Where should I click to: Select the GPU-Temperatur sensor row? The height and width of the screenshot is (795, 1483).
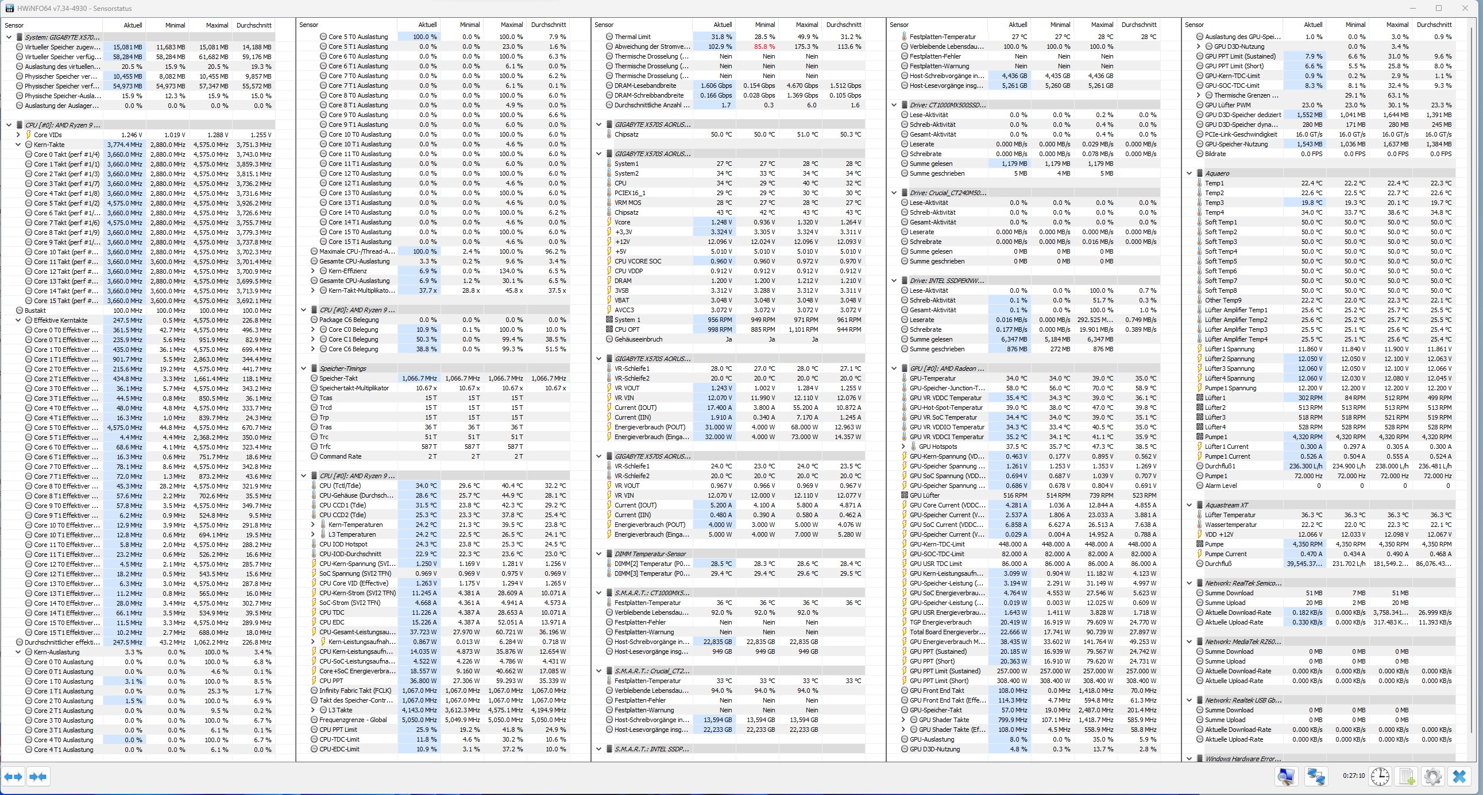[932, 378]
